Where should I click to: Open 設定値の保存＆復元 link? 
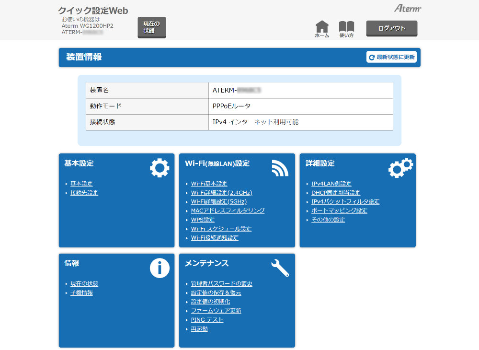coord(216,293)
